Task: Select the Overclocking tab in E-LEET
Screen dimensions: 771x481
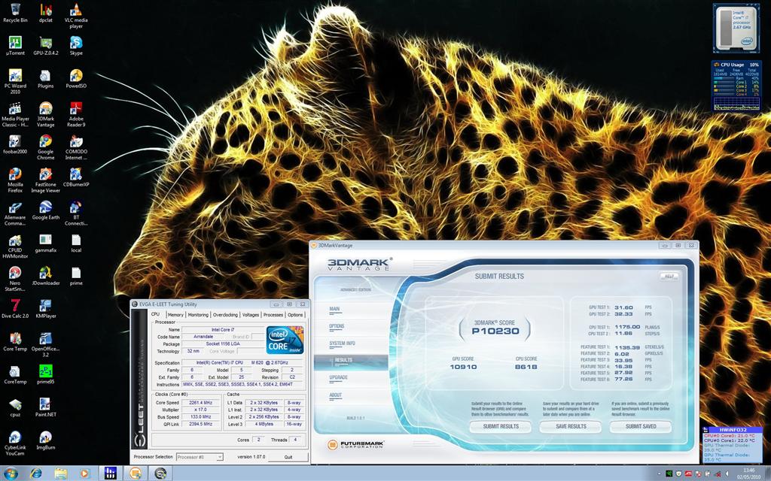Action: pyautogui.click(x=225, y=315)
